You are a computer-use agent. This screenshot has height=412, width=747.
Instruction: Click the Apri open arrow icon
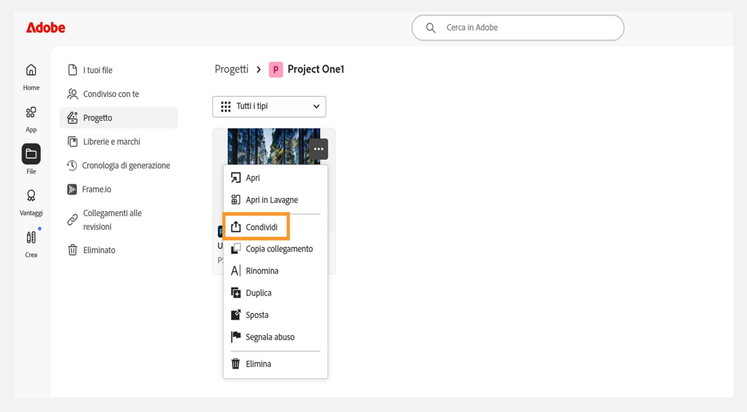[x=236, y=178]
